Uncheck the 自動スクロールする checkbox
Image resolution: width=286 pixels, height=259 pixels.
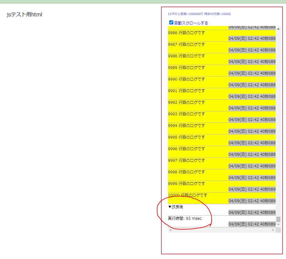[171, 23]
